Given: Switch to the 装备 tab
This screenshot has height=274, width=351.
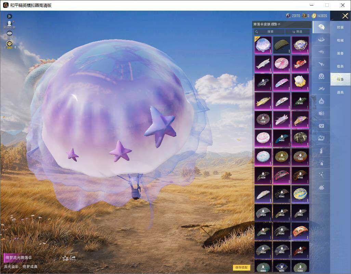Looking at the screenshot, I should point(340,53).
